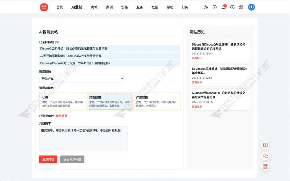290x181 pixels.
Task: Click the AI智能发帖 panel heading
Action: click(x=48, y=32)
